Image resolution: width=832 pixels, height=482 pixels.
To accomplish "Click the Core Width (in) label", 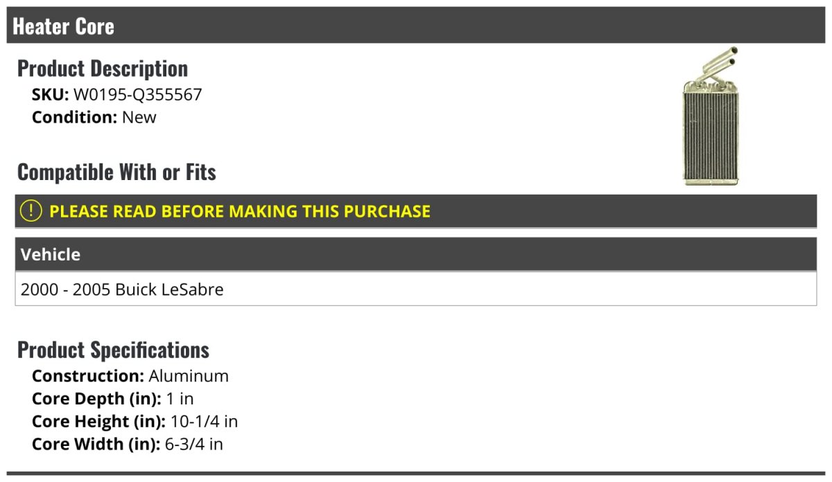I will coord(96,444).
